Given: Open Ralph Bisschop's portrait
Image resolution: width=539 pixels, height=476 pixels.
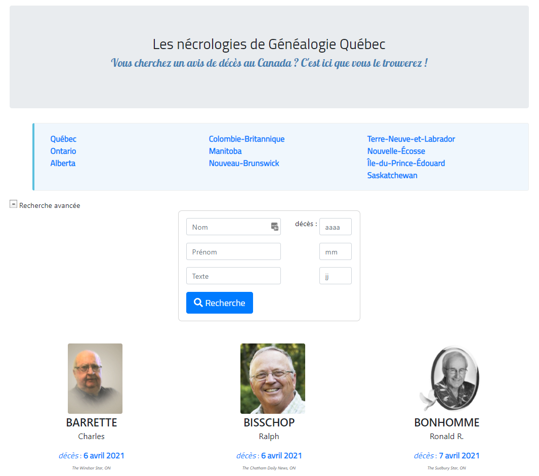Looking at the screenshot, I should pos(273,378).
